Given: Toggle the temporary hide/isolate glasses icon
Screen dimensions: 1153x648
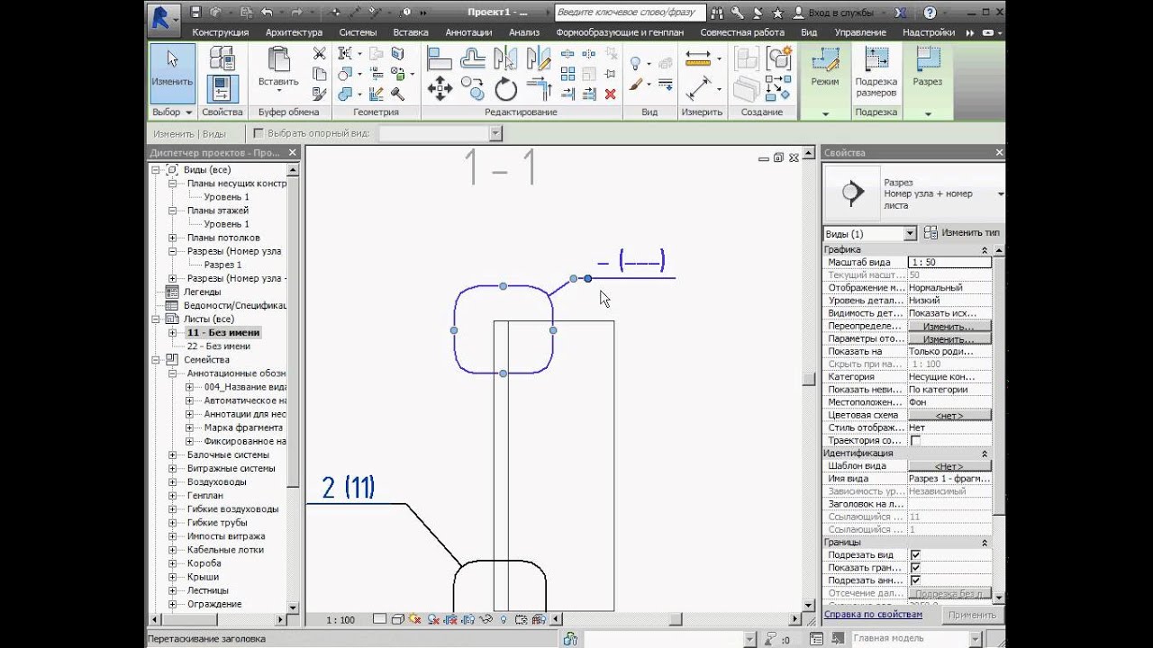Looking at the screenshot, I should (486, 619).
